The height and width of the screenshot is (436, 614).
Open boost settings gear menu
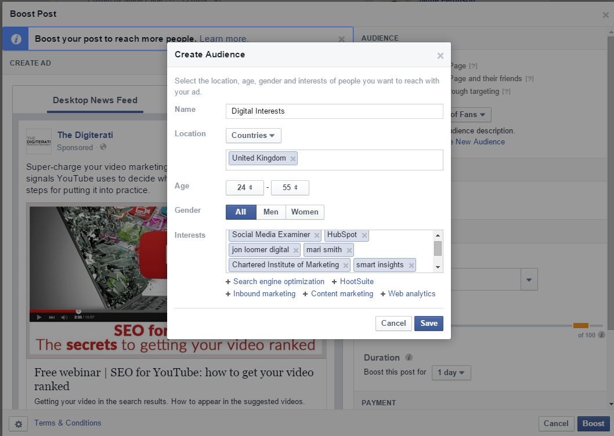[x=19, y=424]
